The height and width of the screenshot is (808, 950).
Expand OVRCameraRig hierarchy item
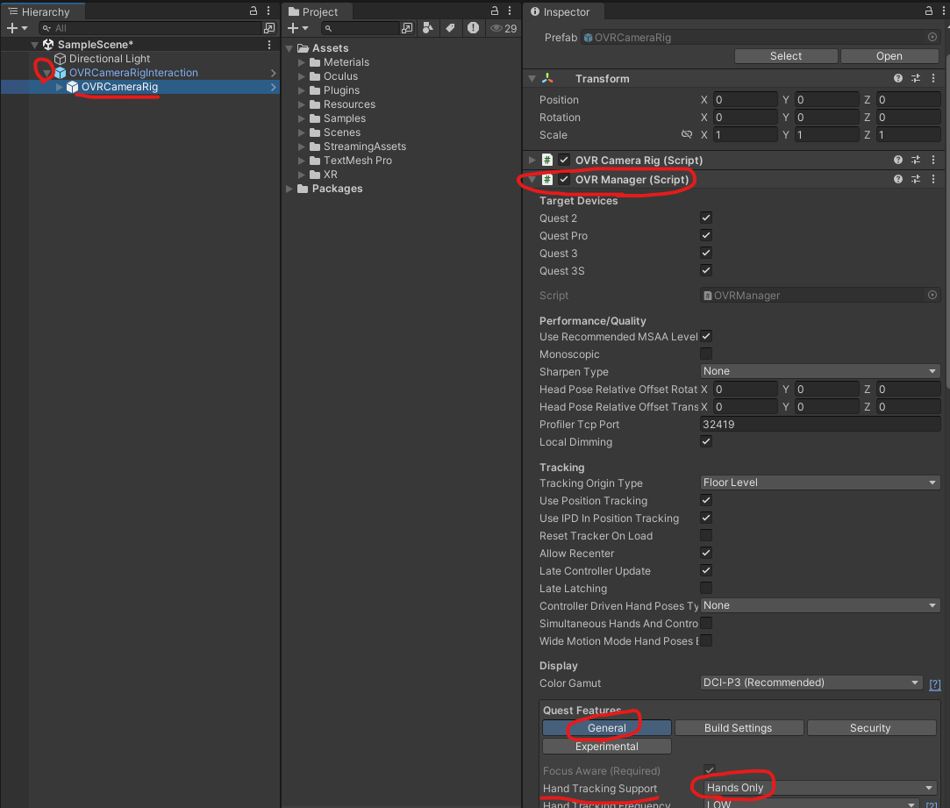click(60, 87)
